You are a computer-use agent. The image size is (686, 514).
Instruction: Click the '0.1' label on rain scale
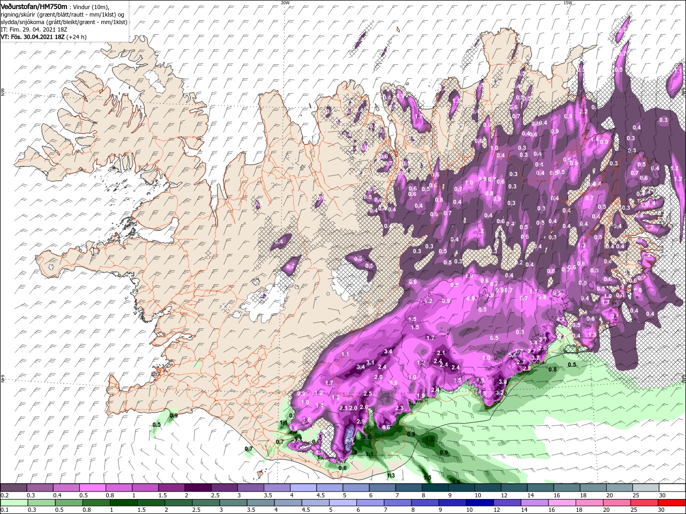click(x=4, y=510)
